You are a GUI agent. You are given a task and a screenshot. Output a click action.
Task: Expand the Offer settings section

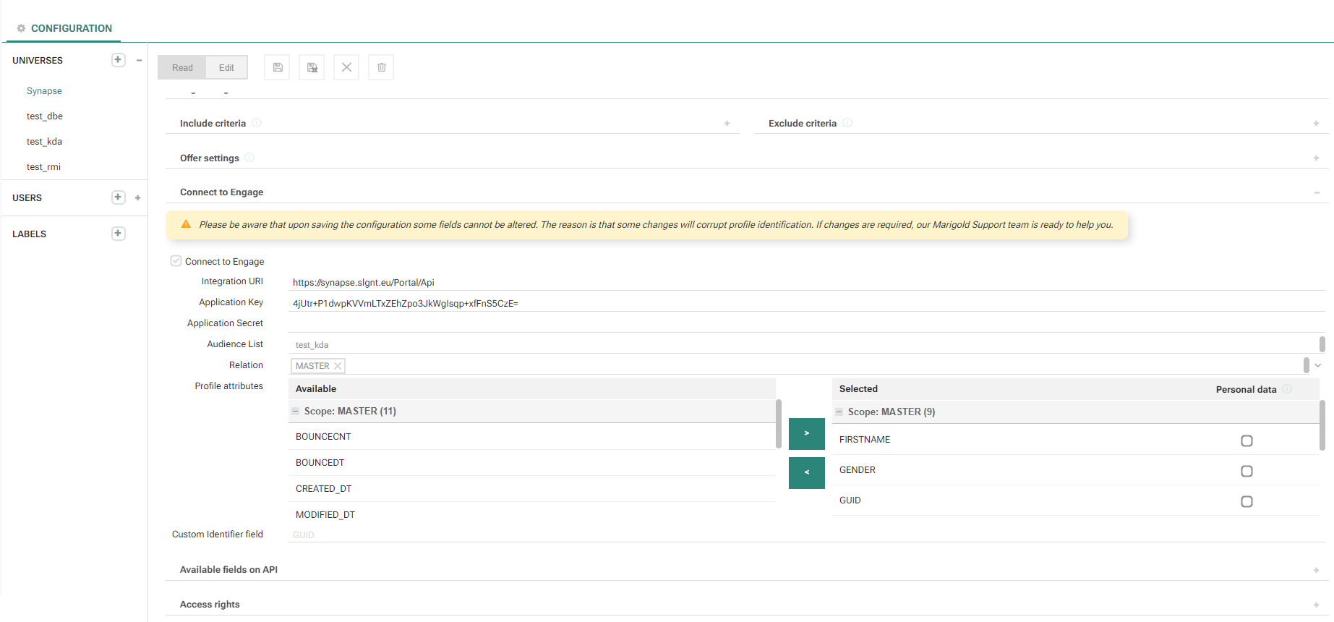tap(1316, 158)
